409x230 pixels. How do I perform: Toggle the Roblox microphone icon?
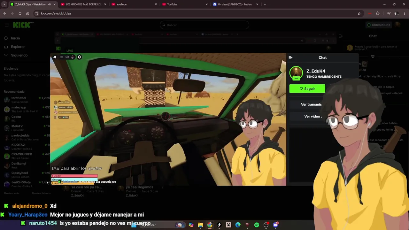(x=73, y=57)
